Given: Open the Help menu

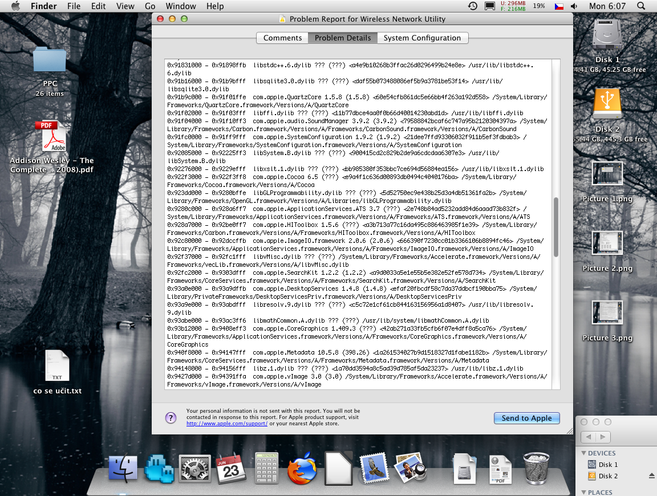Looking at the screenshot, I should click(215, 6).
